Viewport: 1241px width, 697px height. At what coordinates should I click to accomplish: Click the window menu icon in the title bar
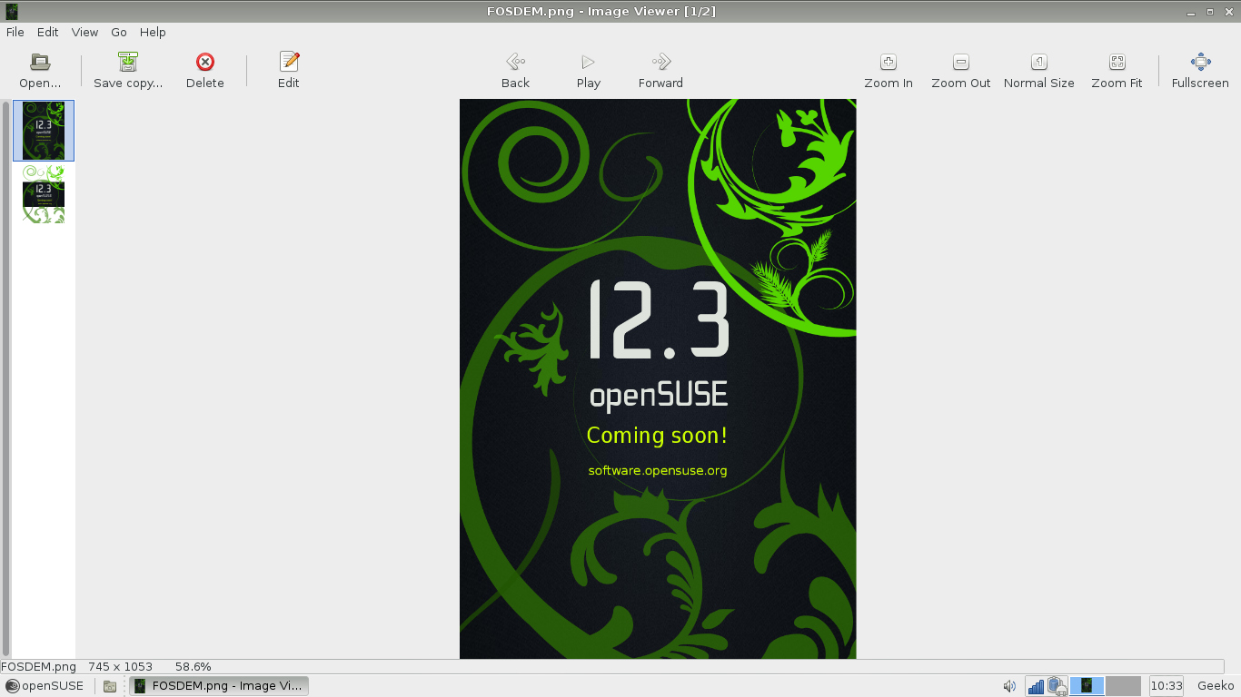[12, 12]
